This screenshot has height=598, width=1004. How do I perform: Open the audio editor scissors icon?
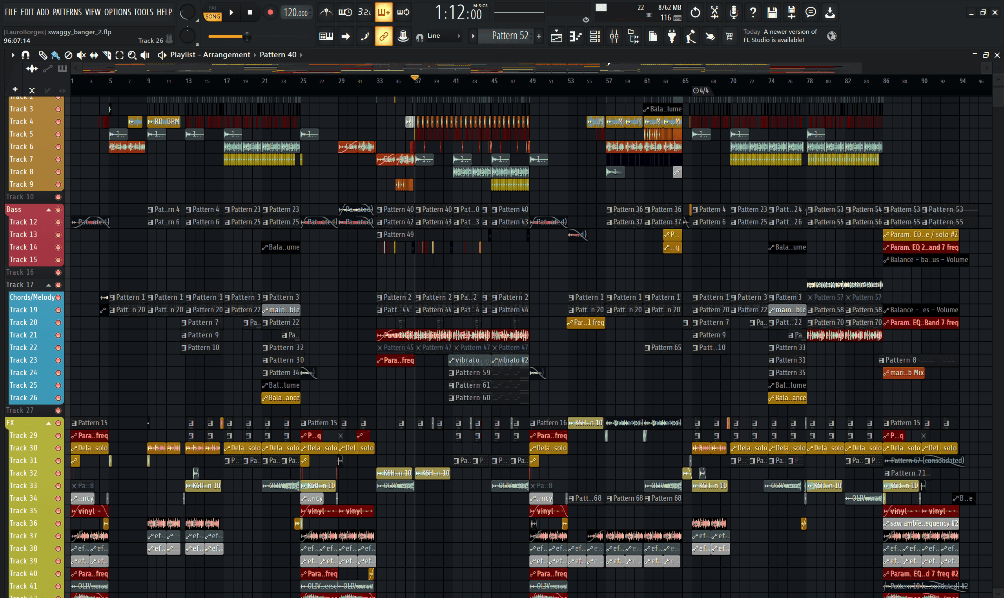(715, 13)
